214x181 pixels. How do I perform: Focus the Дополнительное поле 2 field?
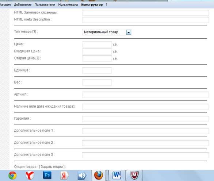145,143
